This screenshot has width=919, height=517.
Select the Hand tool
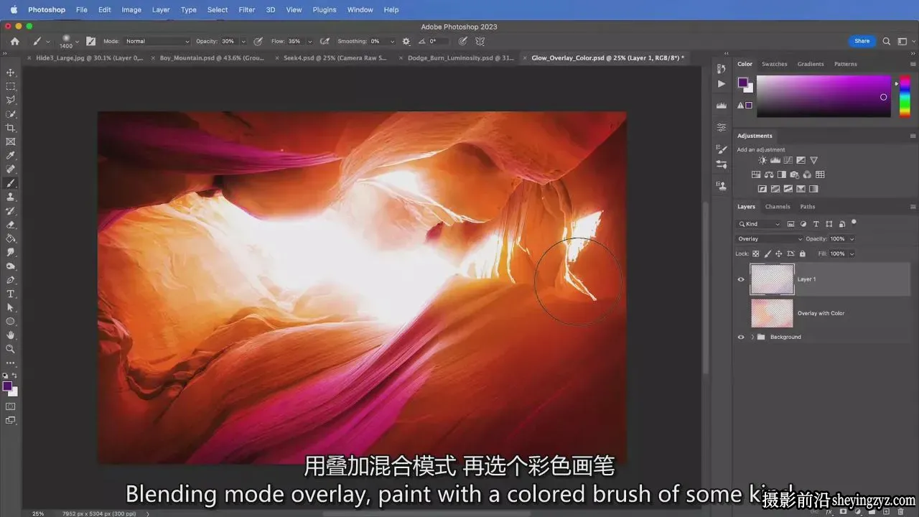pyautogui.click(x=11, y=335)
